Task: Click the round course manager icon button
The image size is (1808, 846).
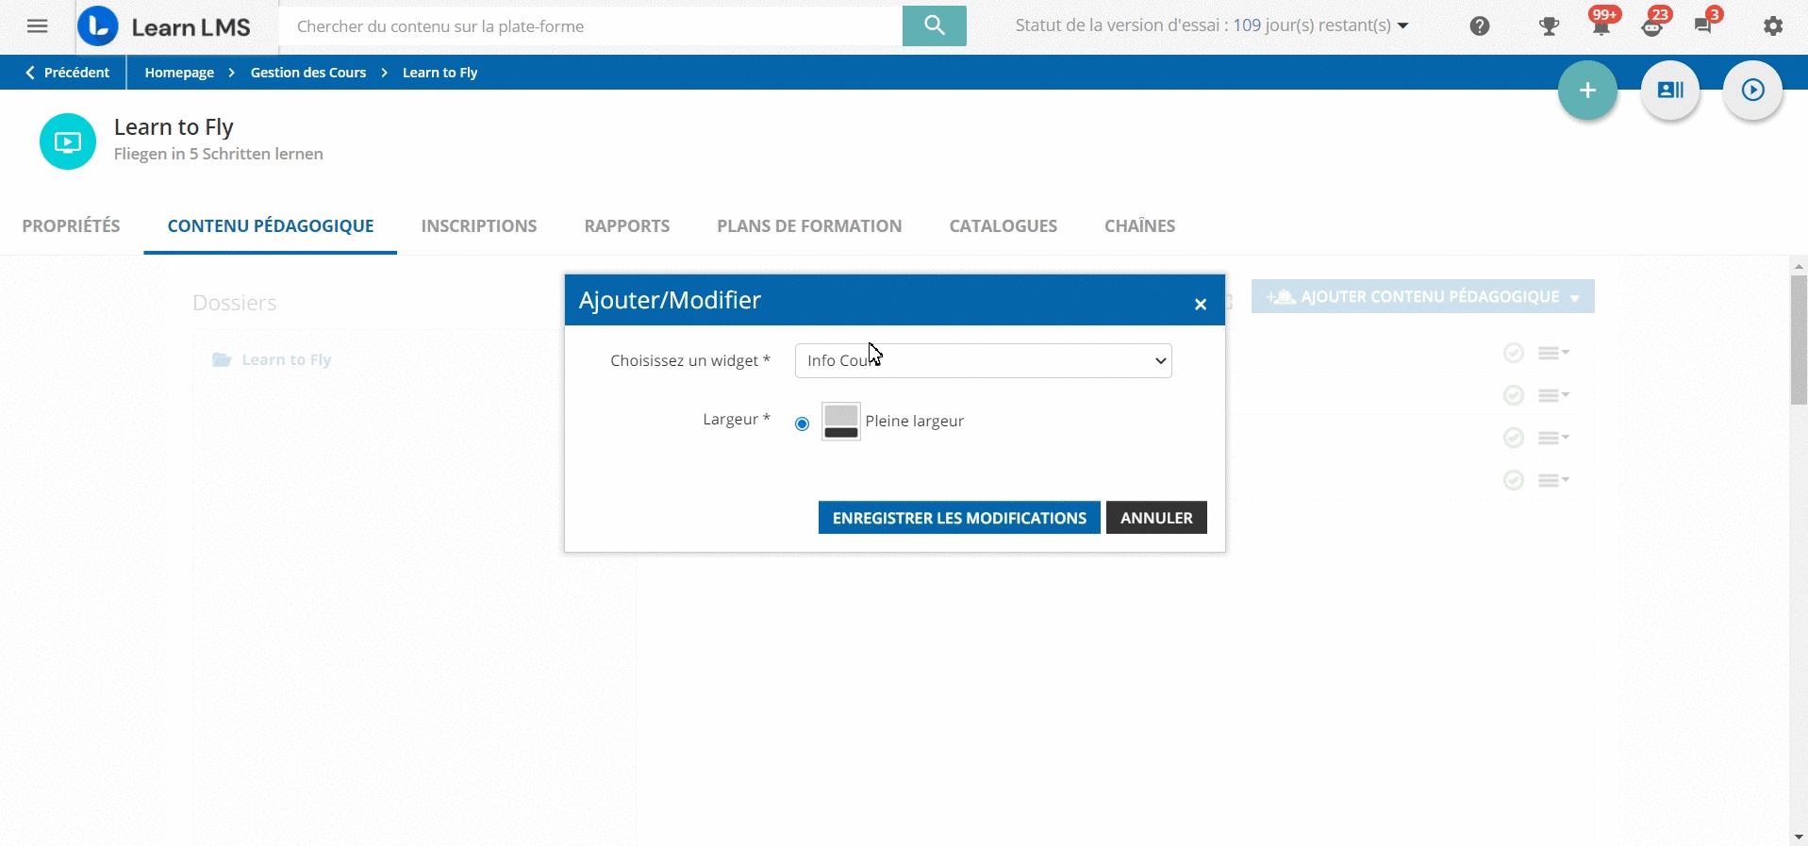Action: (1670, 91)
